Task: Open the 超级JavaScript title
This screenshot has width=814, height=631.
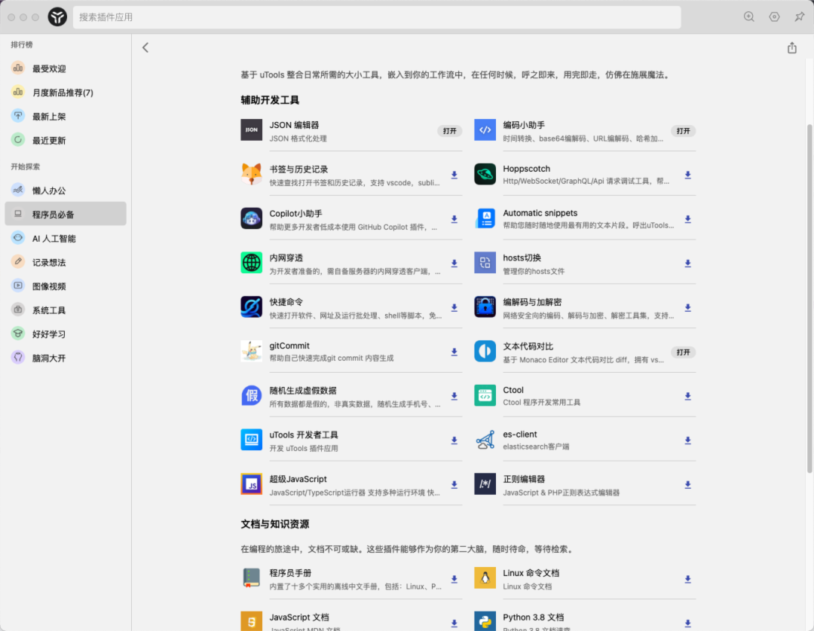Action: 298,479
